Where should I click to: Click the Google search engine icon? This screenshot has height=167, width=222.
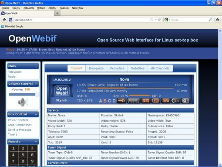coord(166,20)
